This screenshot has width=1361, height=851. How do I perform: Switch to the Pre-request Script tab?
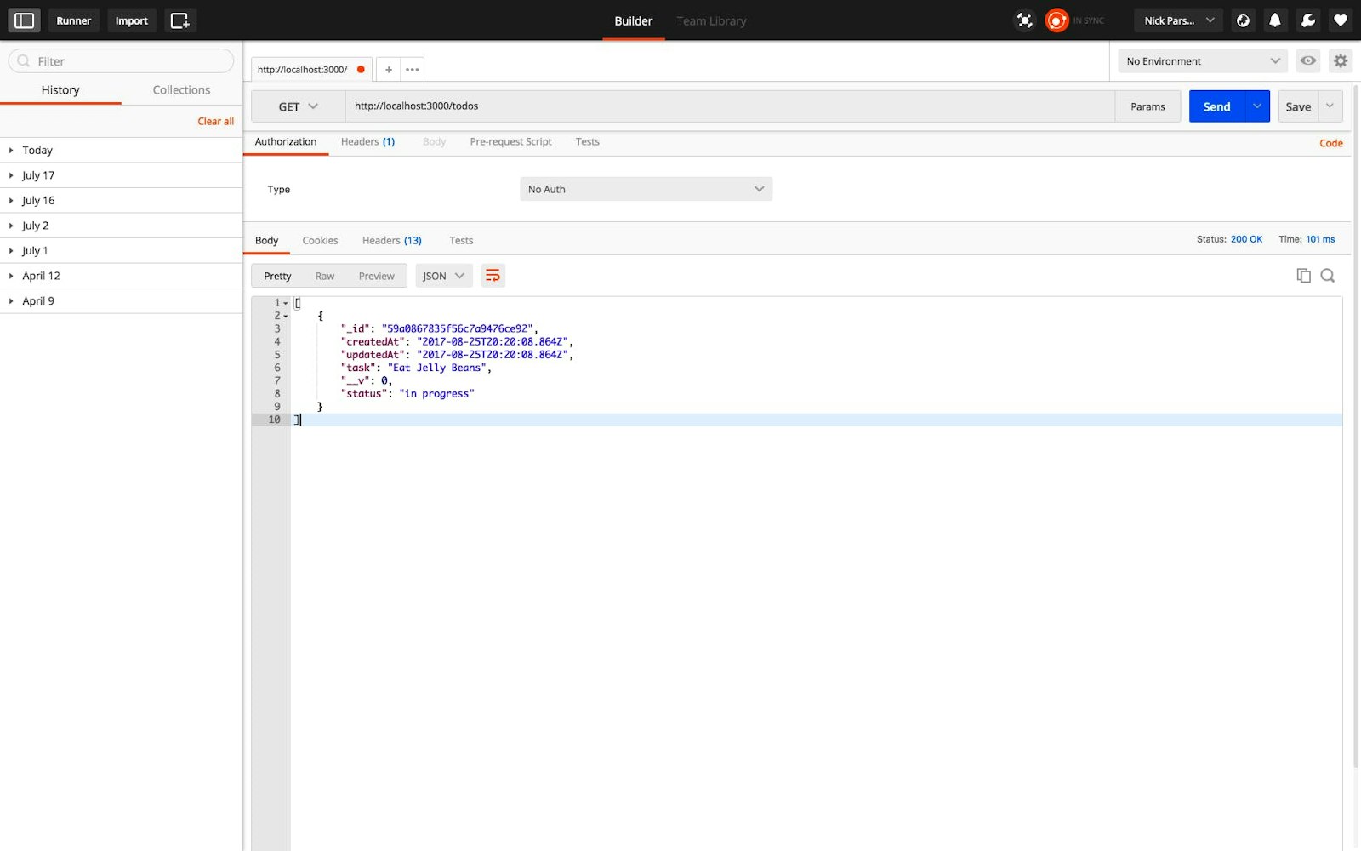click(510, 141)
